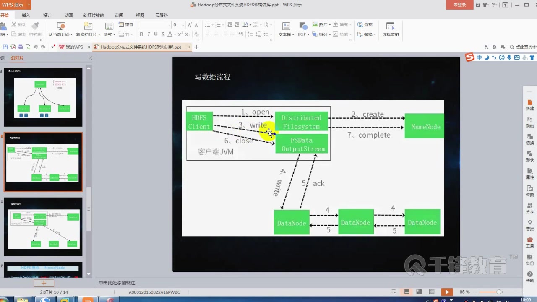537x302 pixels.
Task: Click the replace (替换) icon
Action: point(365,34)
